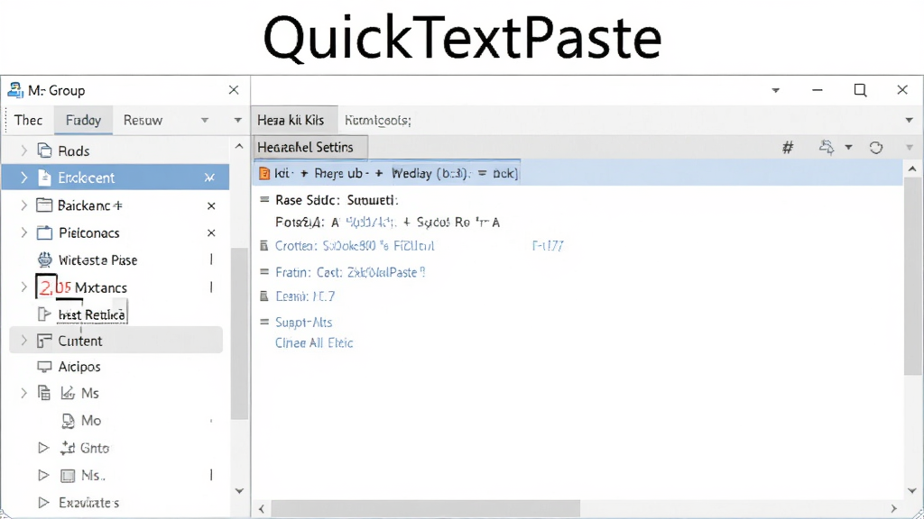
Task: Click the Ms row's document stack icon
Action: click(44, 393)
